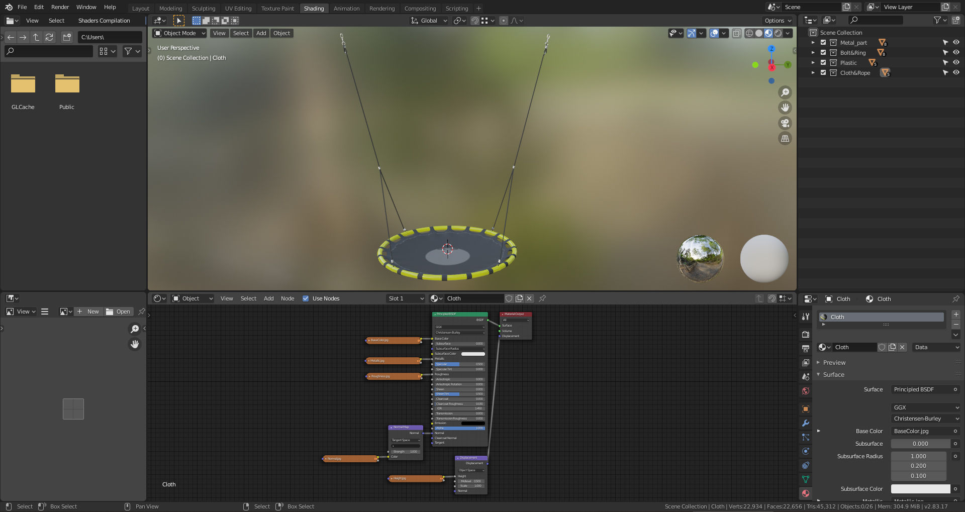Select rendered viewport shading

pos(778,33)
